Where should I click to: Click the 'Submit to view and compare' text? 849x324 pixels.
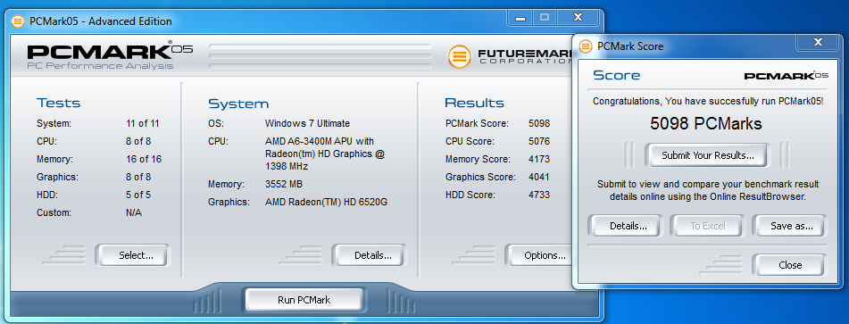708,190
